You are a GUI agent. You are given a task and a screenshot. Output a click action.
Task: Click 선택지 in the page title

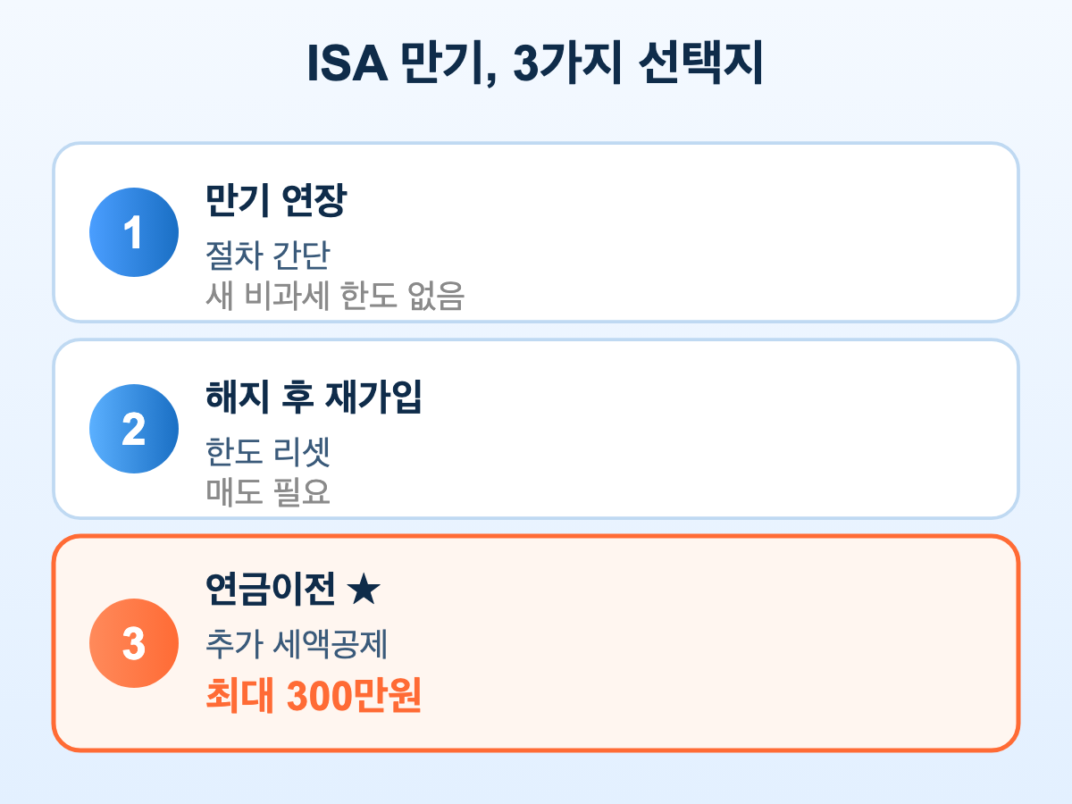[702, 68]
